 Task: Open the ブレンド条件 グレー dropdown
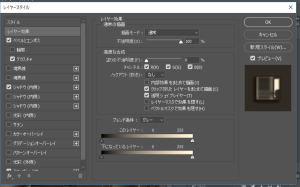pos(151,120)
